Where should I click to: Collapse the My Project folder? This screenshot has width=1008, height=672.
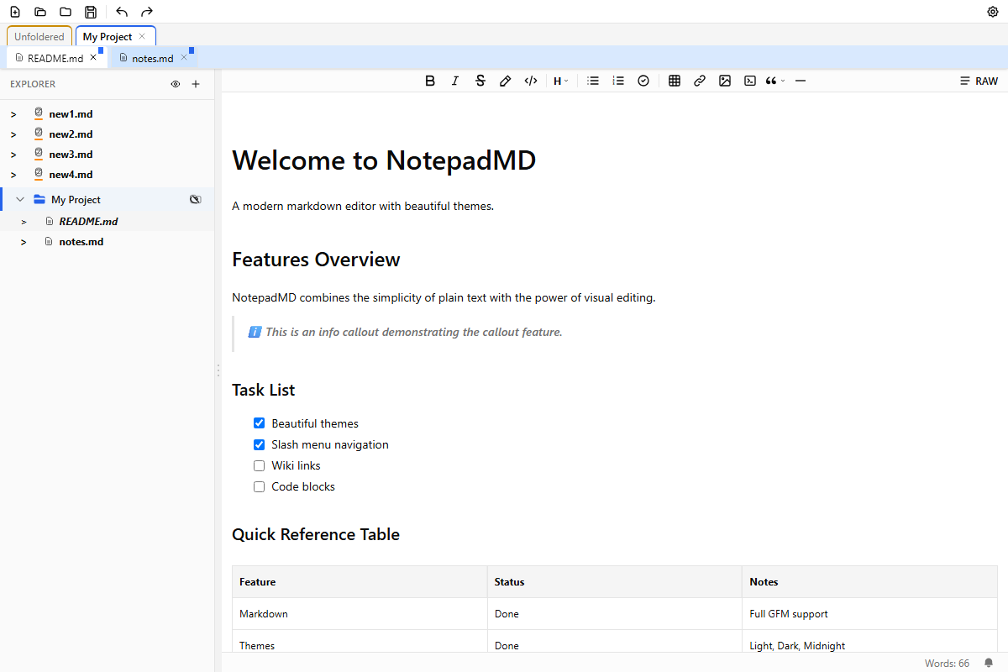(x=19, y=198)
